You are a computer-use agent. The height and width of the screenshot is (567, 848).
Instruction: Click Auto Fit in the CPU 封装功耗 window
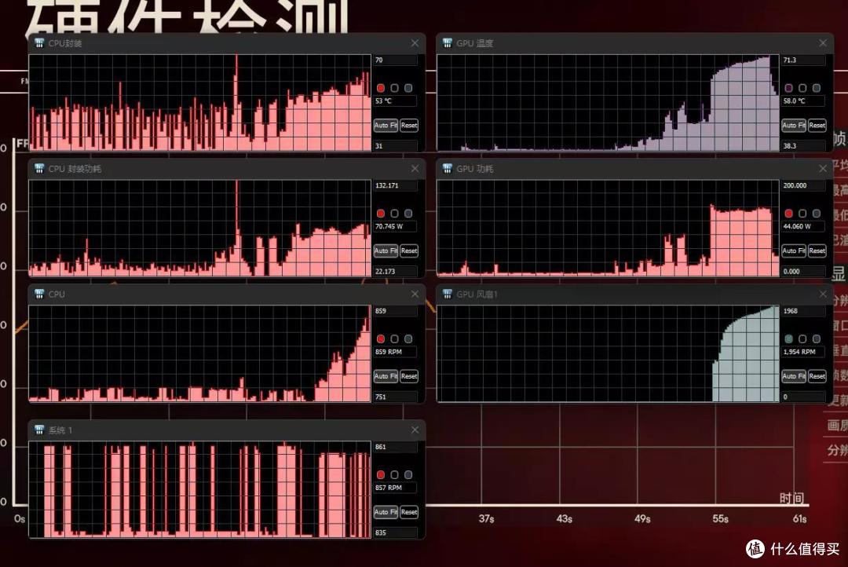tap(386, 251)
